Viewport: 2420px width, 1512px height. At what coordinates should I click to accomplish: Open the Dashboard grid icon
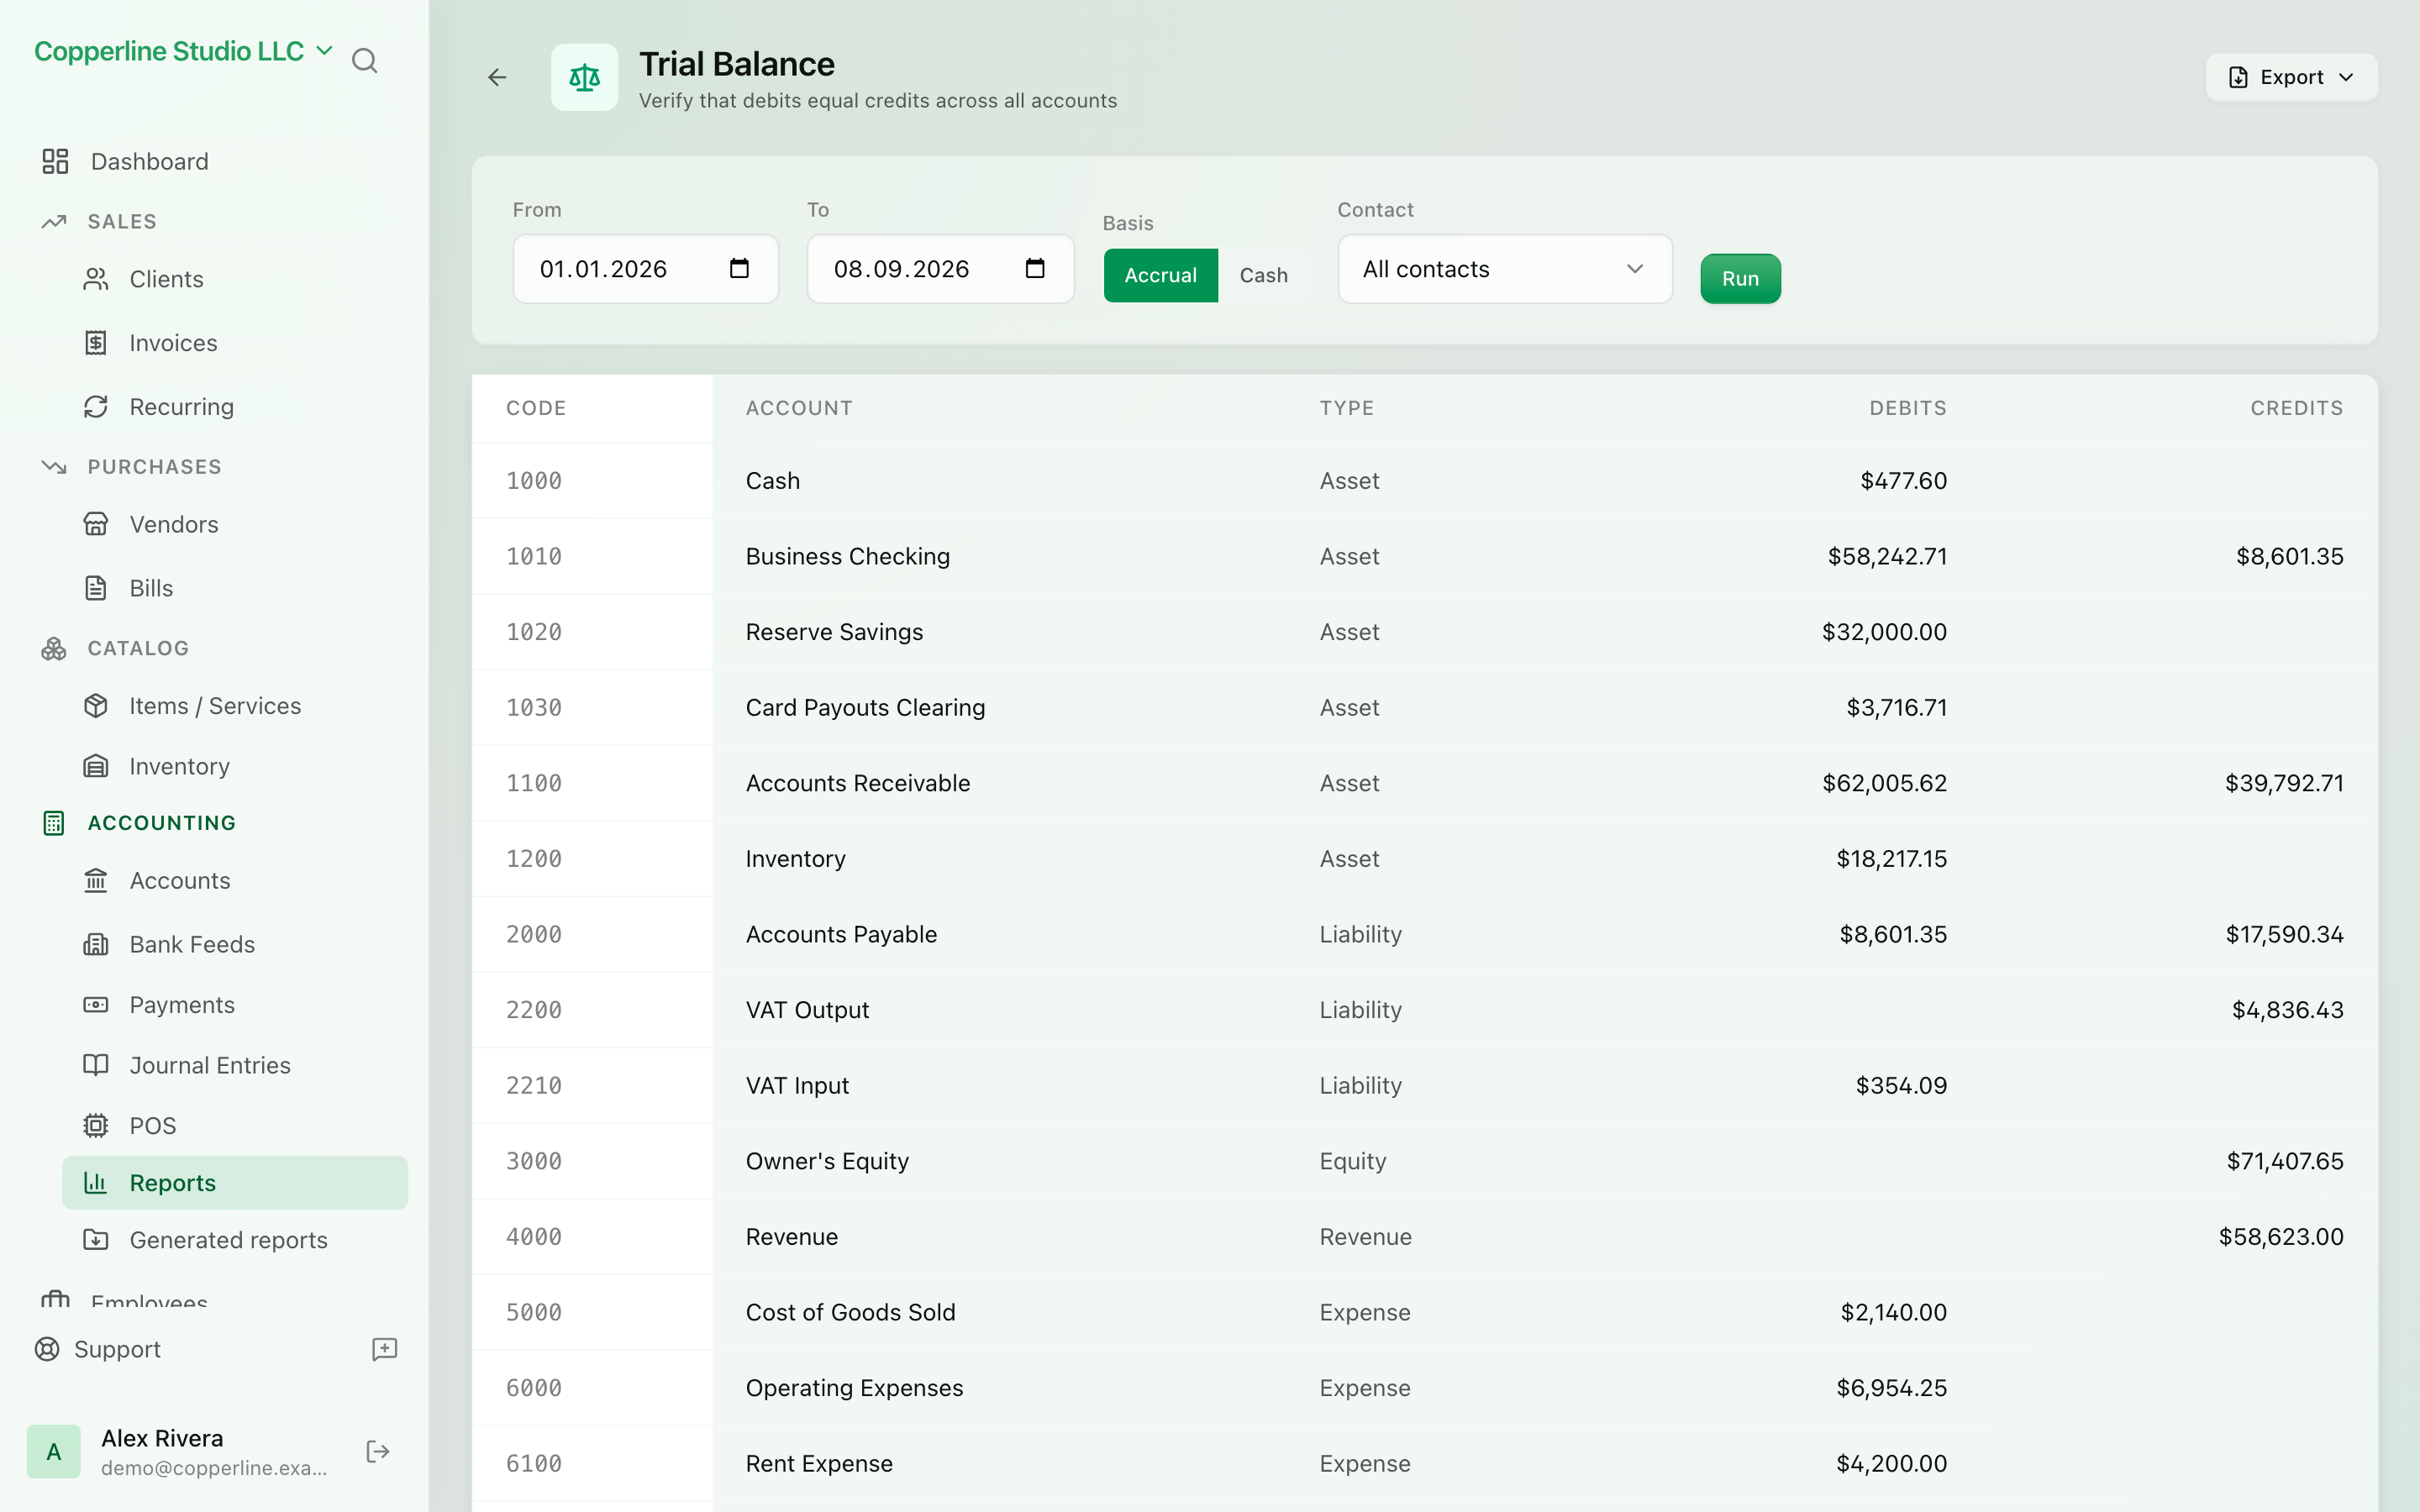click(x=55, y=161)
